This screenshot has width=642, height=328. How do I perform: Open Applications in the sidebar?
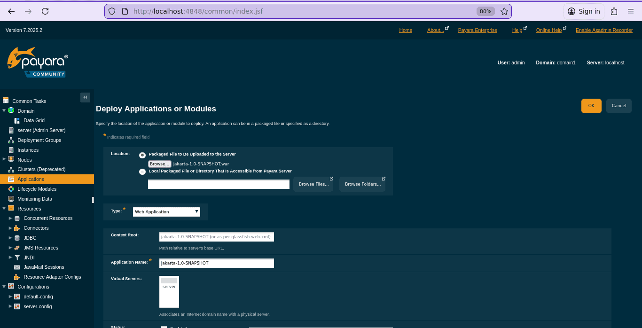pos(31,179)
